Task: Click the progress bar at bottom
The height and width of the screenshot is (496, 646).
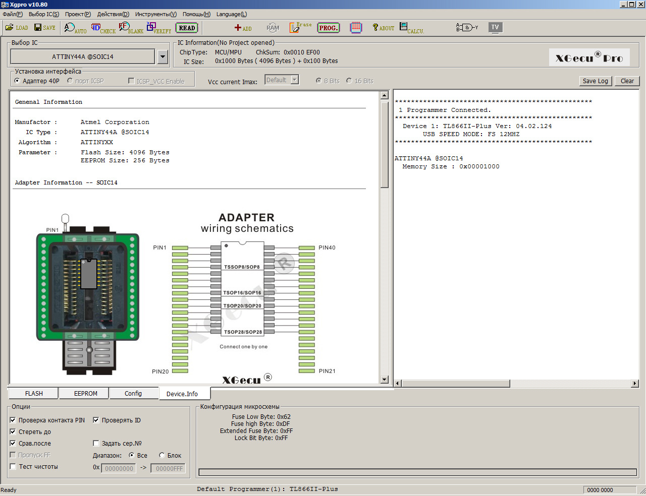Action: (x=418, y=472)
